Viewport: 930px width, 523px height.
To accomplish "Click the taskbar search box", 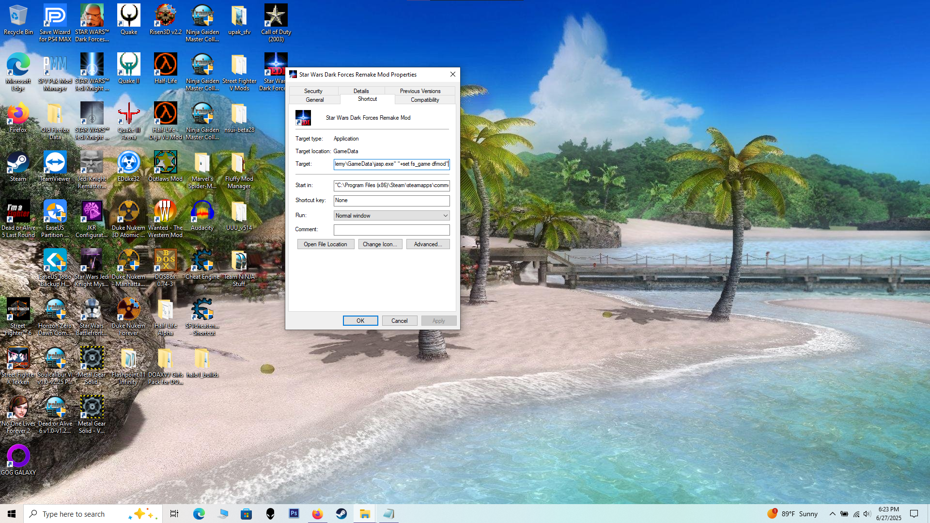I will pos(92,514).
